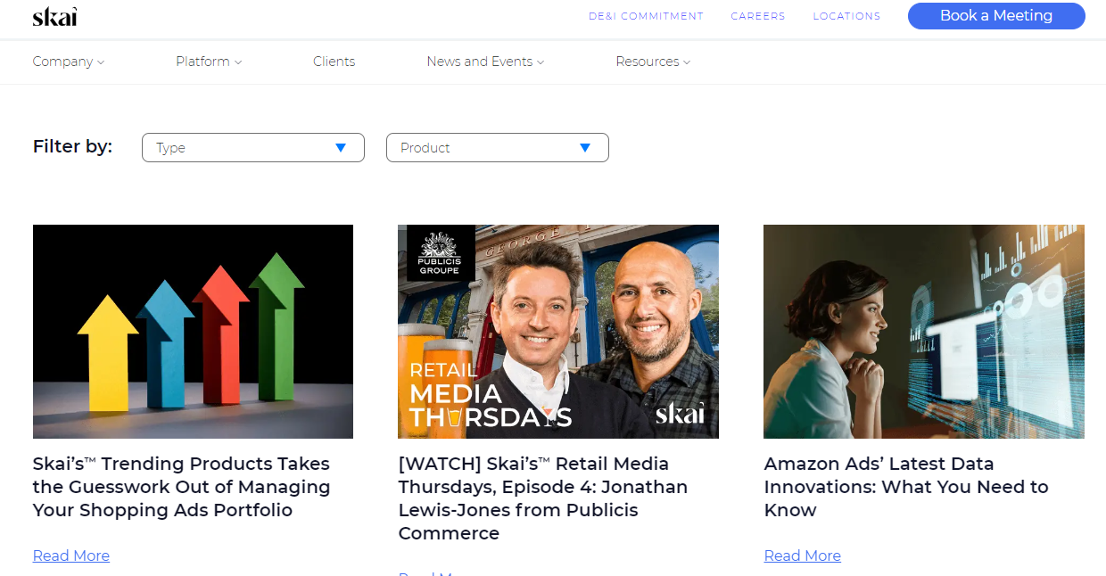
Task: Click the Product filter blue arrow
Action: (x=585, y=148)
